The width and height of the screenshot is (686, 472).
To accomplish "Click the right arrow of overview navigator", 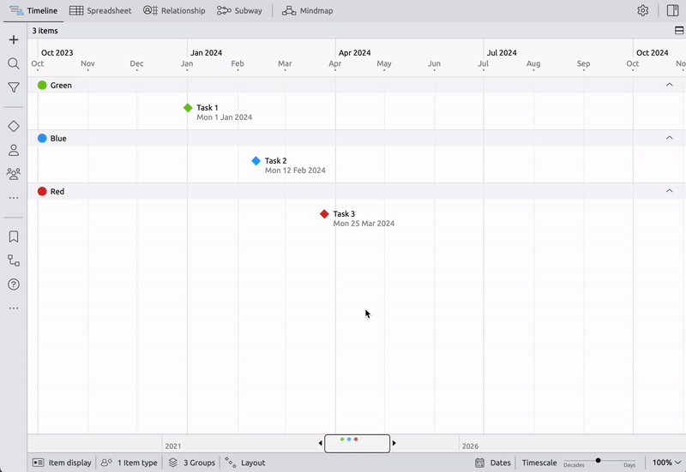I will pos(394,443).
